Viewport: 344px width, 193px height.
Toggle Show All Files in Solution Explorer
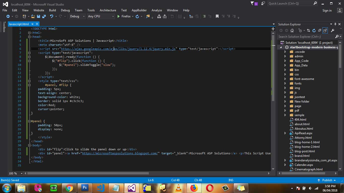(325, 30)
